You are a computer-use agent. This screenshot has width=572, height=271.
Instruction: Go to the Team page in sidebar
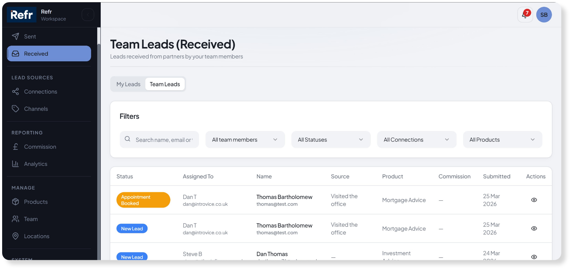[x=31, y=219]
